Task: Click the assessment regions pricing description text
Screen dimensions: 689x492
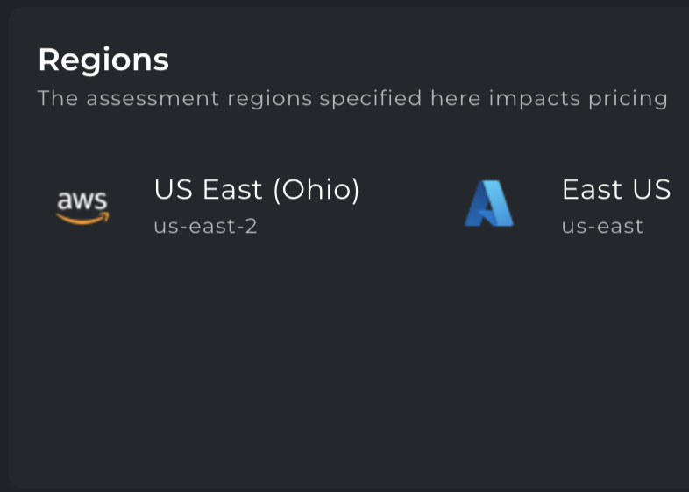Action: pos(352,98)
